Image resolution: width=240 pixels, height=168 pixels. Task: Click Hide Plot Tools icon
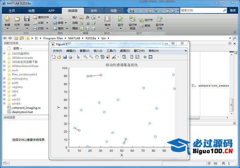(x=145, y=57)
